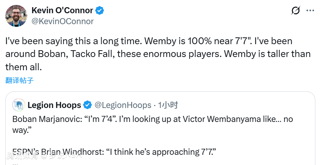321x165 pixels.
Task: Click the trailing ellipsis under the Windhorst line
Action: tap(15, 163)
